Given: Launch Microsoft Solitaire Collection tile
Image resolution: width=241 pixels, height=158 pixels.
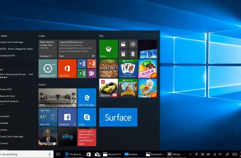Looking at the screenshot, I should click(128, 69).
